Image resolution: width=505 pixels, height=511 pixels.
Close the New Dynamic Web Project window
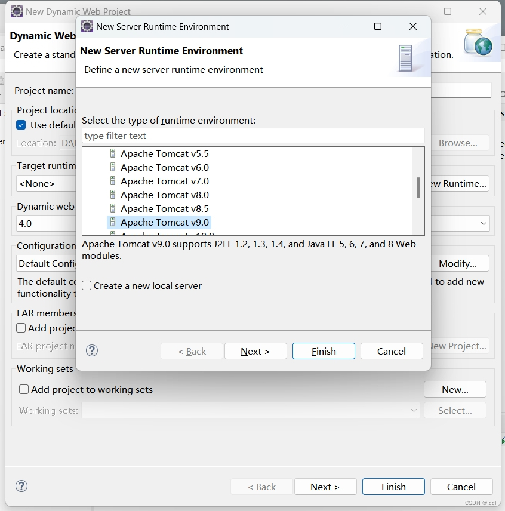[x=483, y=11]
